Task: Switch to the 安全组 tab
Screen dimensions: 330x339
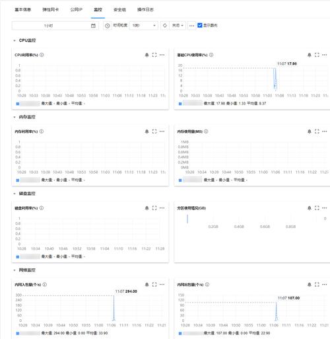Action: 119,10
